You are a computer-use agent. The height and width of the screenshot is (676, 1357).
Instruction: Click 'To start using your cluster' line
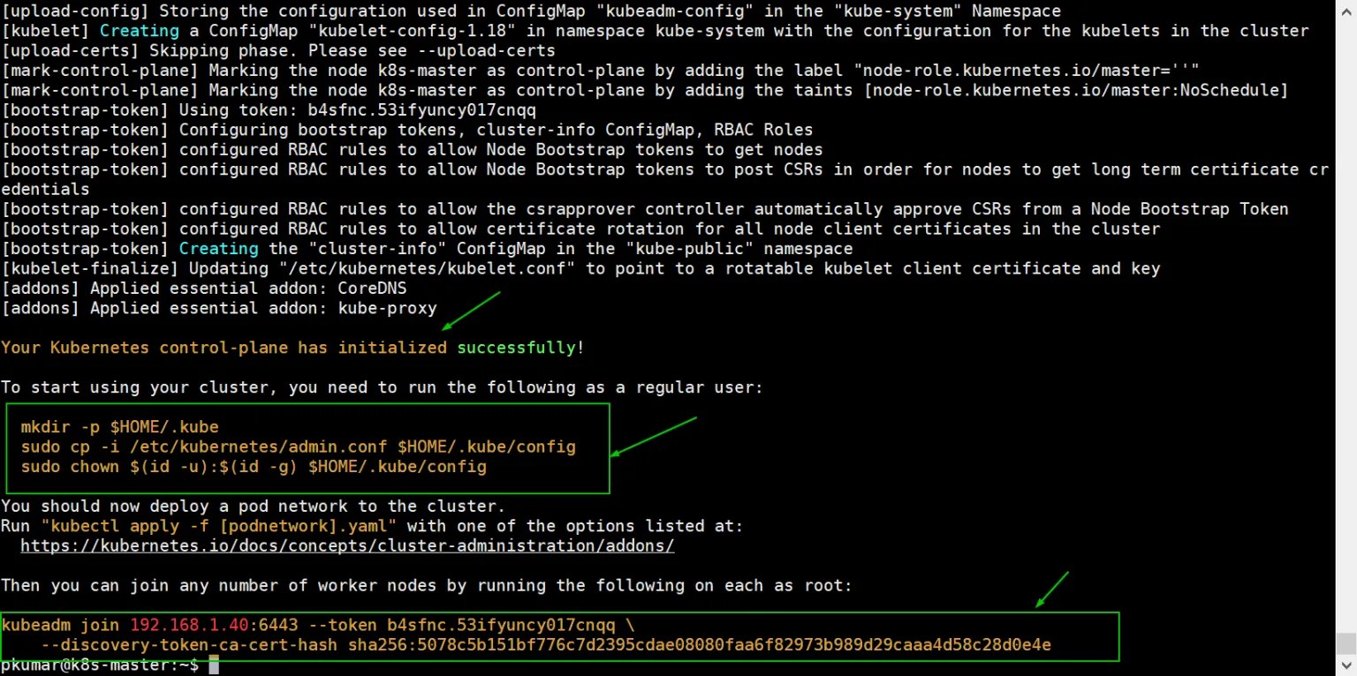382,387
